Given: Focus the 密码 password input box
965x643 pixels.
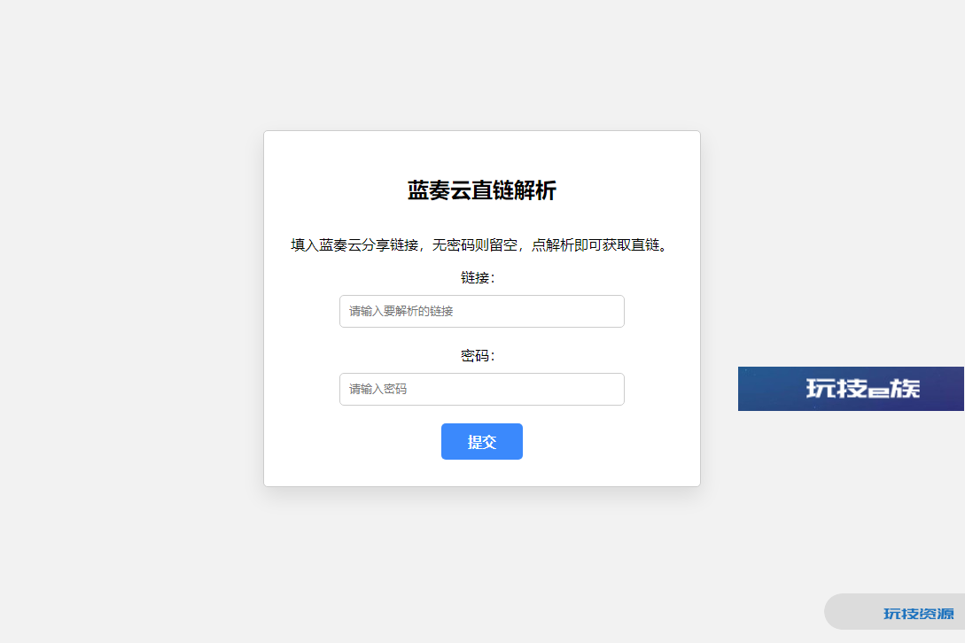Looking at the screenshot, I should (482, 389).
